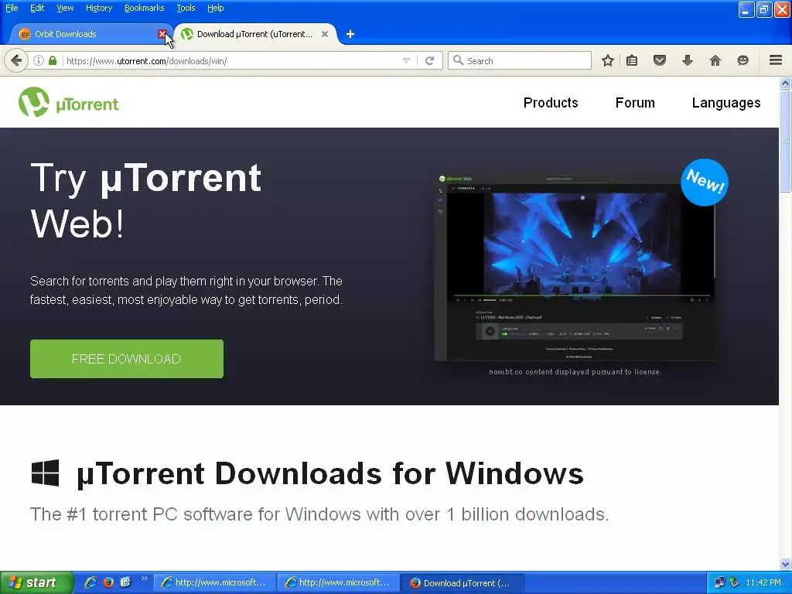Go back with the Firefox back arrow

click(16, 60)
